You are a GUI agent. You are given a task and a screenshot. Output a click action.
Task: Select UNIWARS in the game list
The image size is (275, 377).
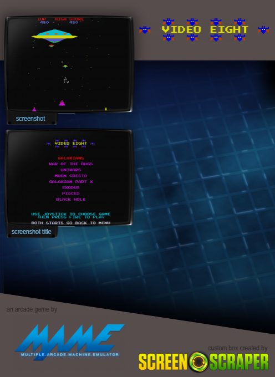[x=70, y=170]
